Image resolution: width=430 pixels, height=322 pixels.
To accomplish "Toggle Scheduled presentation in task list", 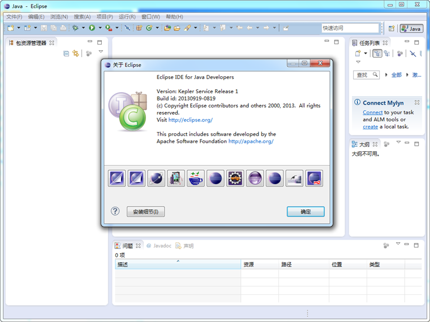I will coord(387,53).
